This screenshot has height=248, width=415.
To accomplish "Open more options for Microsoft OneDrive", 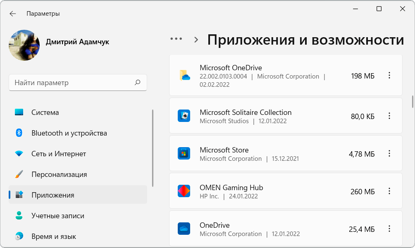I will pos(389,75).
